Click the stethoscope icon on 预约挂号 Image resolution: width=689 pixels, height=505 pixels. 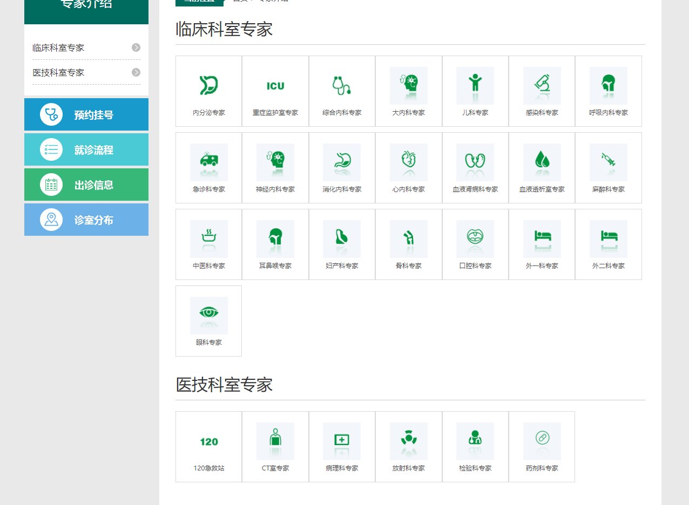pyautogui.click(x=51, y=114)
